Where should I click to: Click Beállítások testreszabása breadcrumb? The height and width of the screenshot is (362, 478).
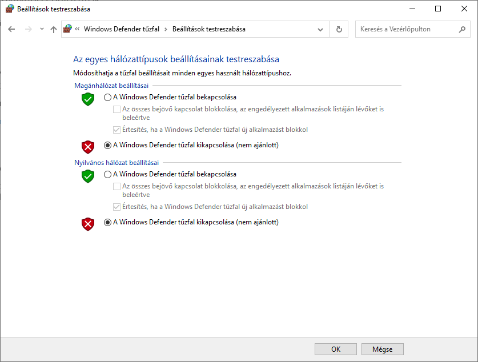click(x=209, y=29)
